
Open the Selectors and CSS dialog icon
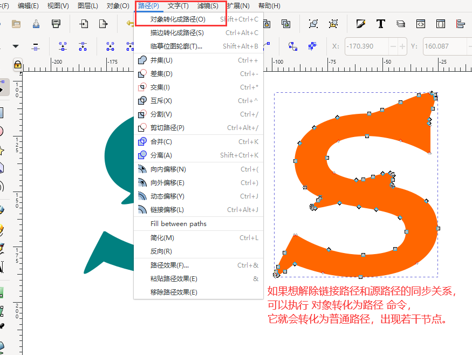440,24
